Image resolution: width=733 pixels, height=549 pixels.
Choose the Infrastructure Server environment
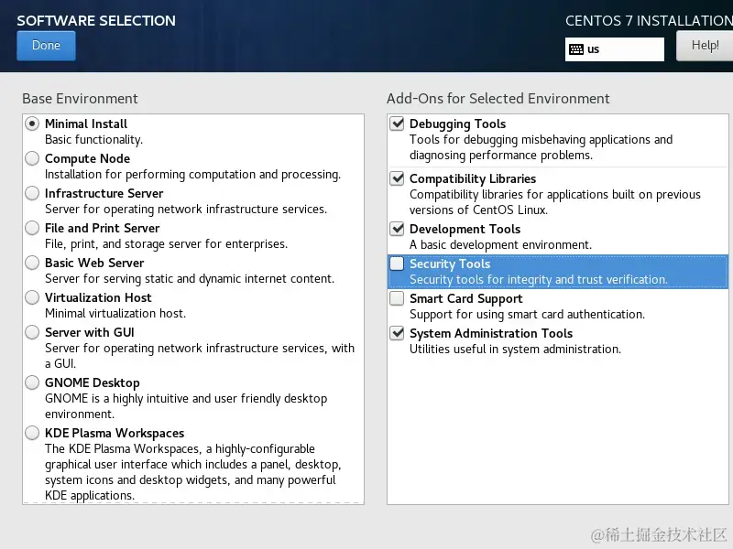[32, 193]
